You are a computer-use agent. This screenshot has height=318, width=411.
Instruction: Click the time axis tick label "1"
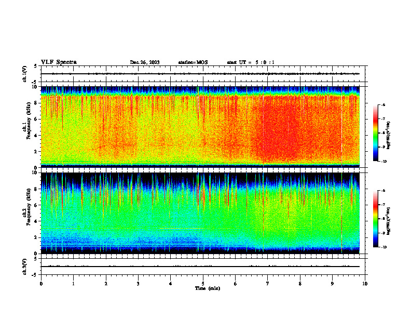tap(73, 284)
